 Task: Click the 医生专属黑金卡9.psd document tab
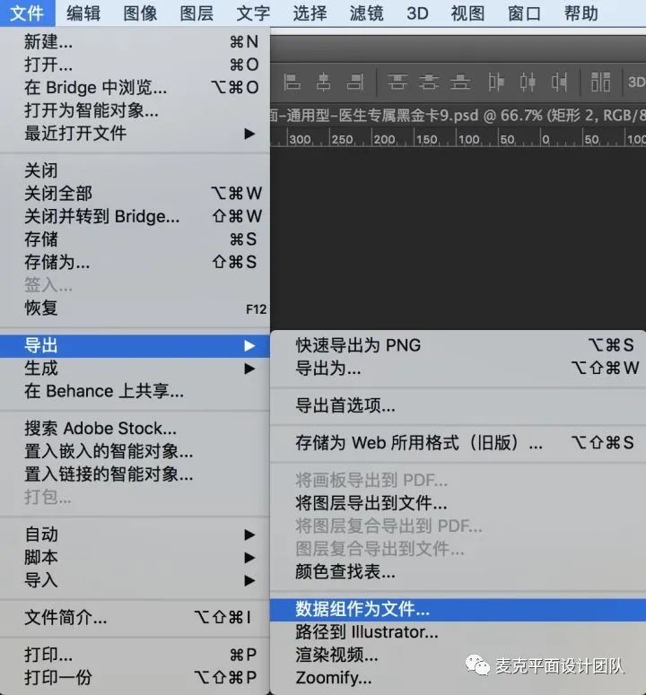(458, 116)
